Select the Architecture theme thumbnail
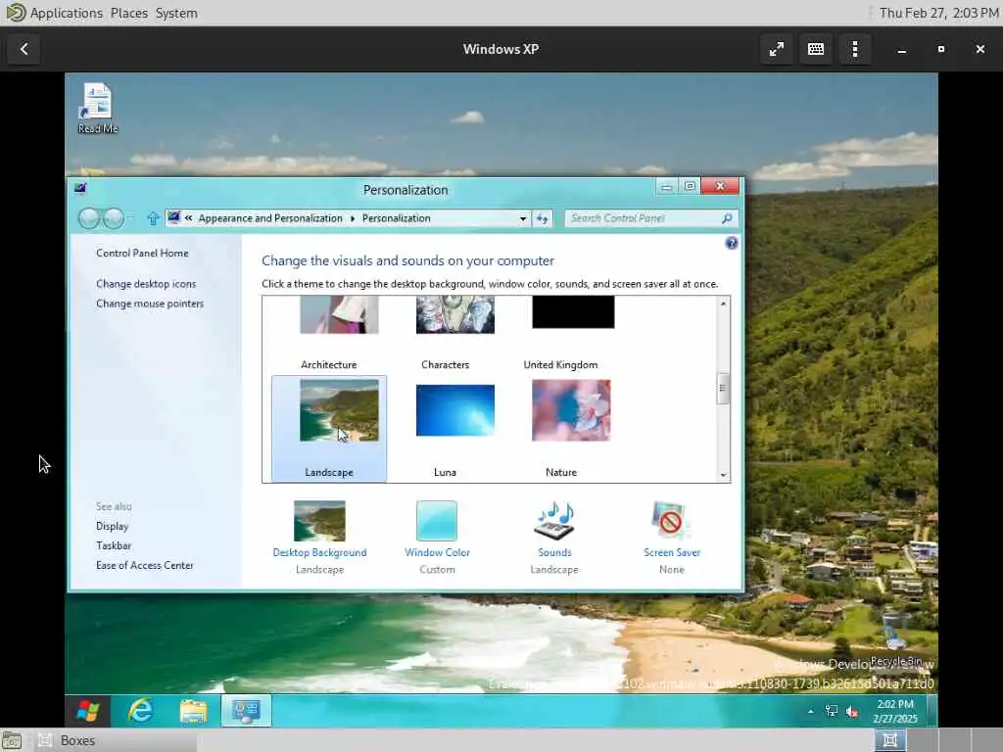The height and width of the screenshot is (752, 1003). (x=339, y=314)
